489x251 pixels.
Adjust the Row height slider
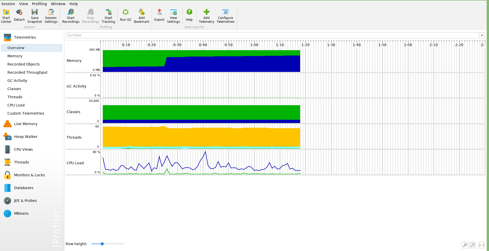pos(102,244)
